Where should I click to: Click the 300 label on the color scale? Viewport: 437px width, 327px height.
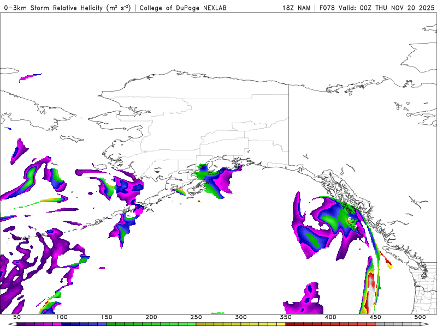point(241,317)
